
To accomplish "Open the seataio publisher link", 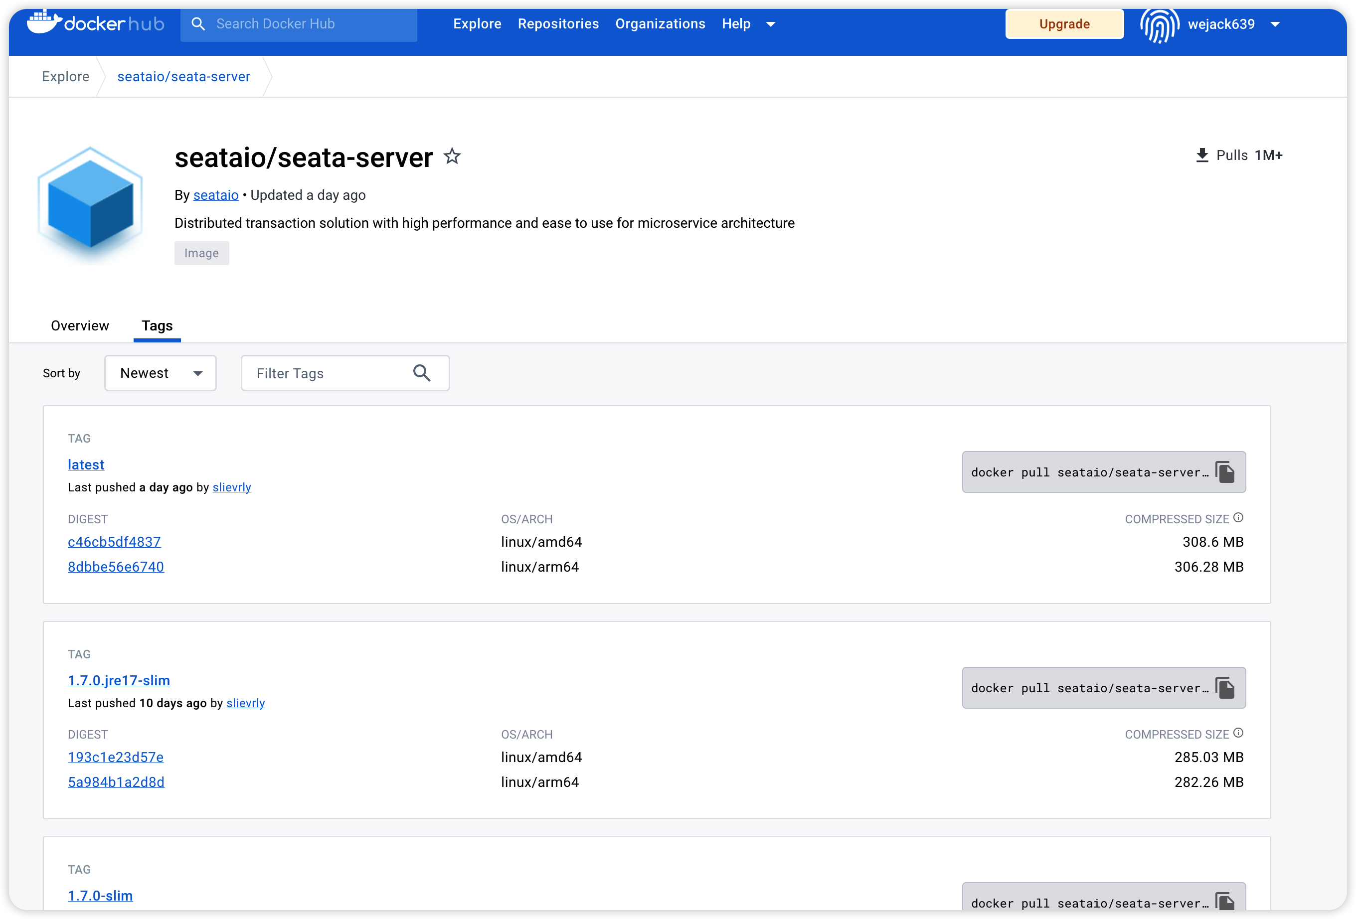I will [216, 195].
